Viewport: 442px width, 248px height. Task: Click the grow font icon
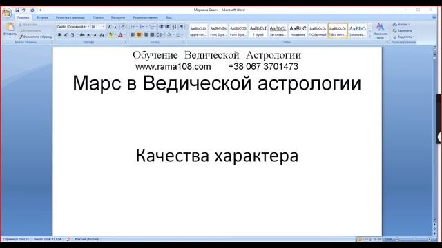(x=110, y=27)
